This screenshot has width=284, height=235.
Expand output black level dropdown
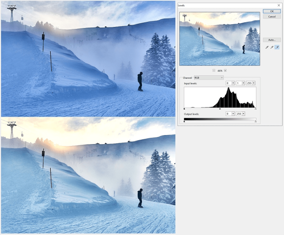[x=233, y=114]
